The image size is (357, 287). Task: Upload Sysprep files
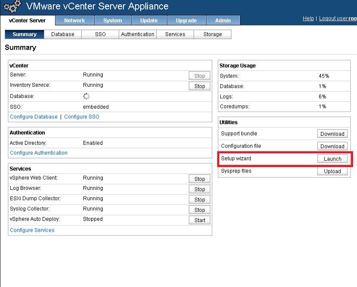[332, 171]
